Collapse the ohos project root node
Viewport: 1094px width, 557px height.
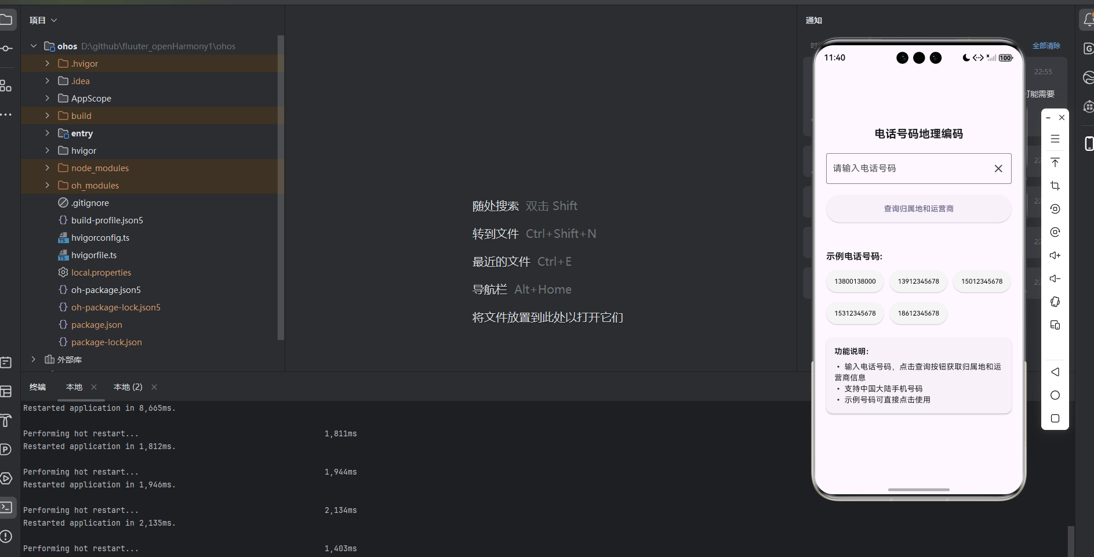(33, 46)
